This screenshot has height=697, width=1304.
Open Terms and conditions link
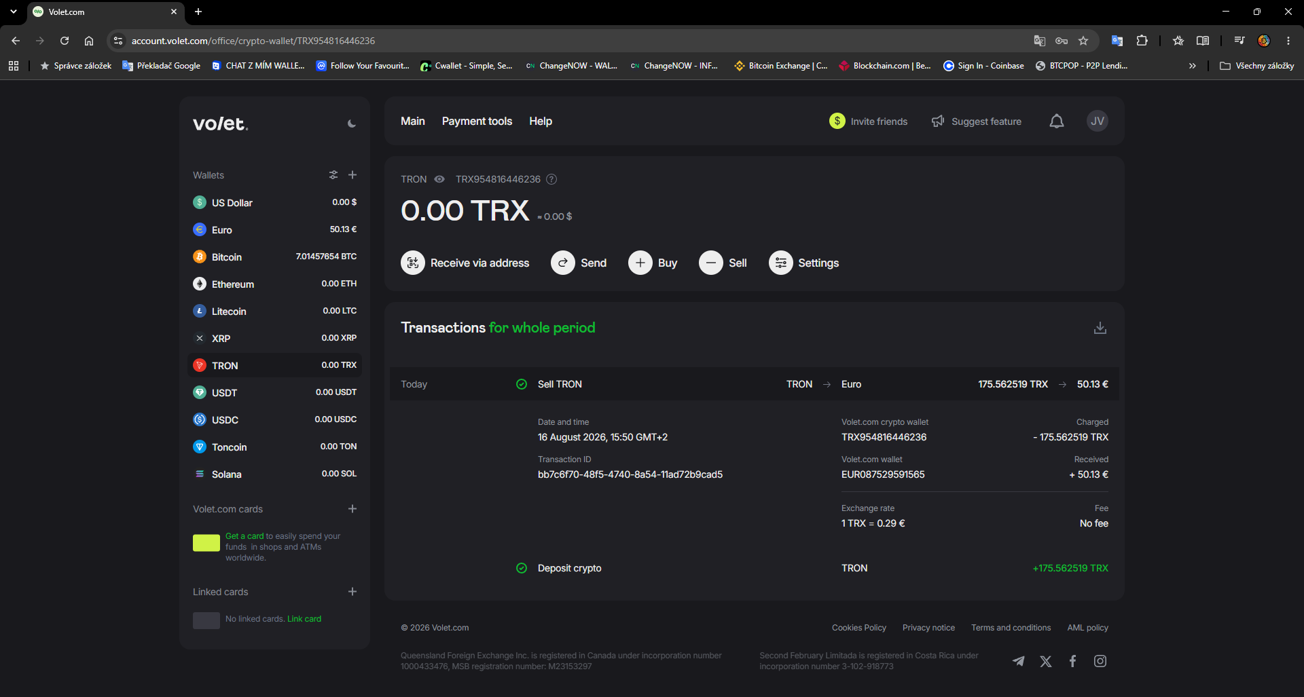(1011, 628)
